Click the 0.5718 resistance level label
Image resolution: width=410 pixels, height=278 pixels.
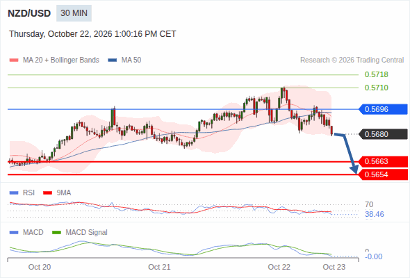click(376, 74)
